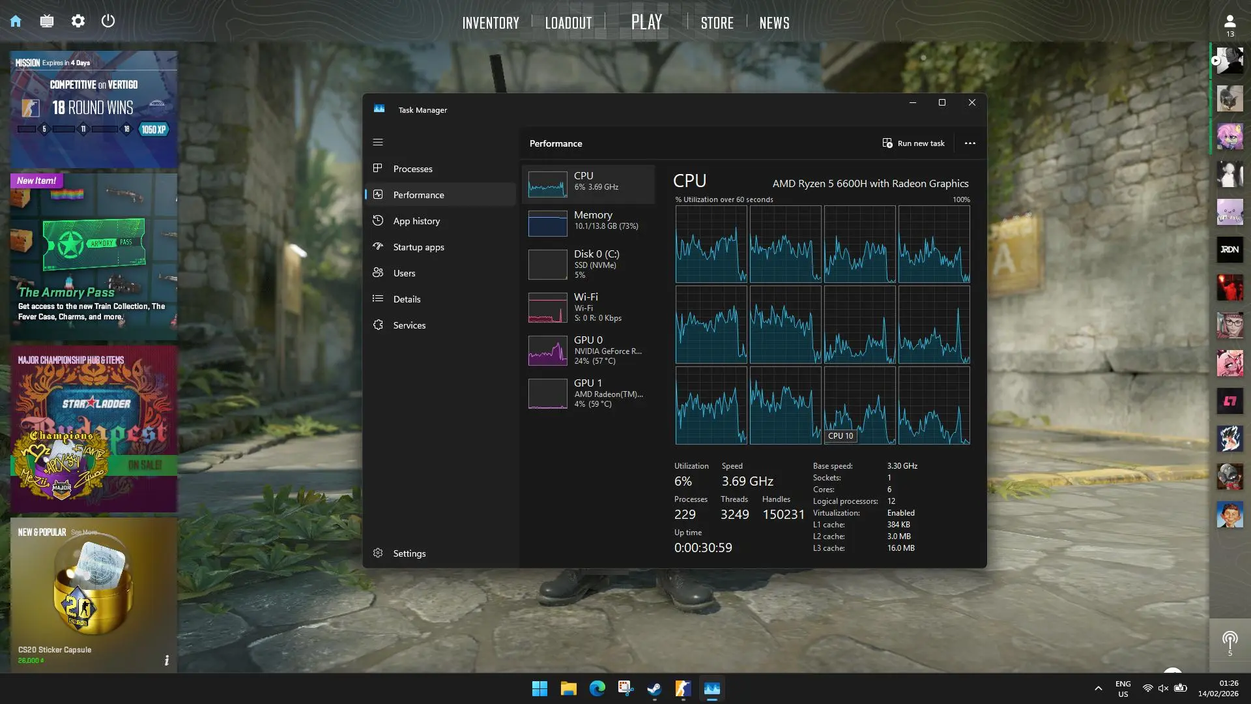Open the CS2 friends profile icon

pos(1230,25)
